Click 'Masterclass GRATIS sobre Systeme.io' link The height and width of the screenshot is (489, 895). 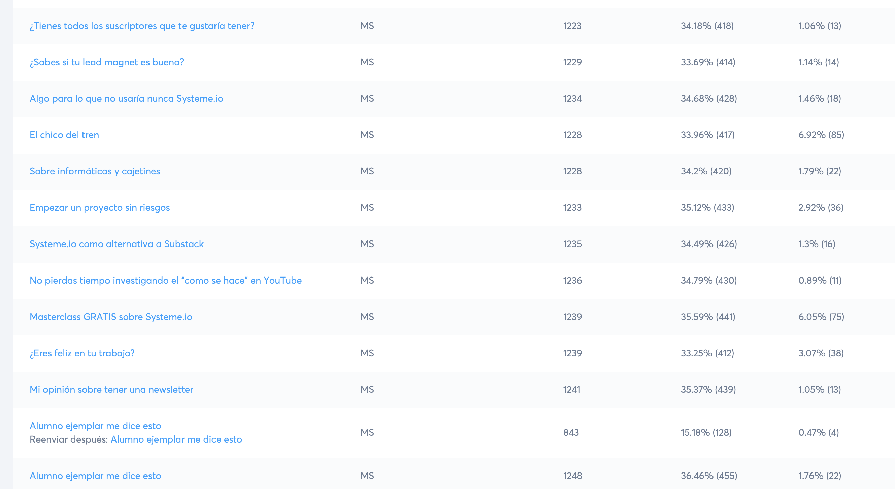(x=111, y=317)
